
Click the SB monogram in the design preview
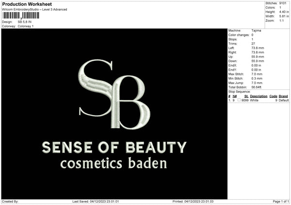pos(114,95)
